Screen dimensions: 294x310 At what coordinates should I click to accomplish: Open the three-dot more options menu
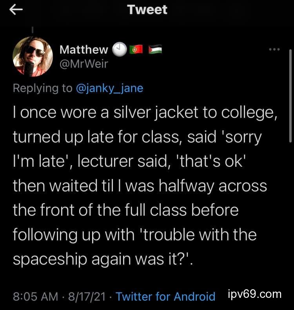point(274,50)
